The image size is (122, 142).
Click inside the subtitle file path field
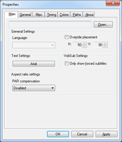tap(50, 24)
